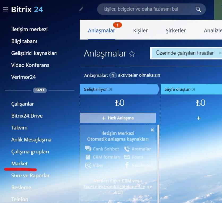
Task: Click the CRM formları link
Action: [x=106, y=157]
